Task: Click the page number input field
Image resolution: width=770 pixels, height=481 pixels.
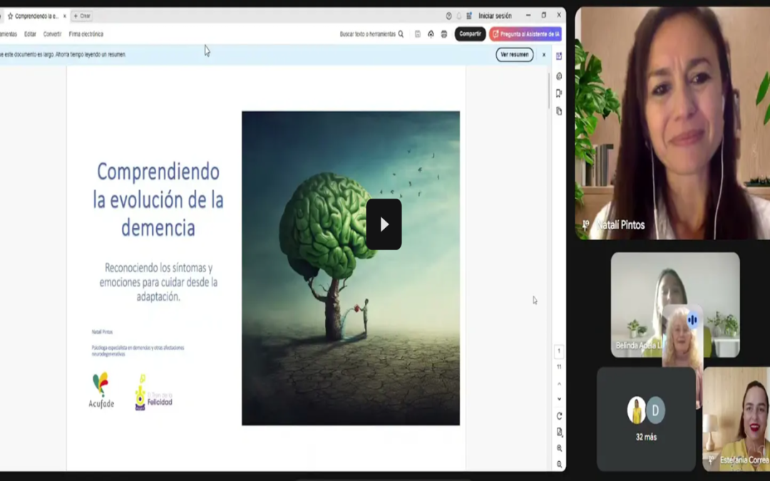Action: [x=560, y=351]
